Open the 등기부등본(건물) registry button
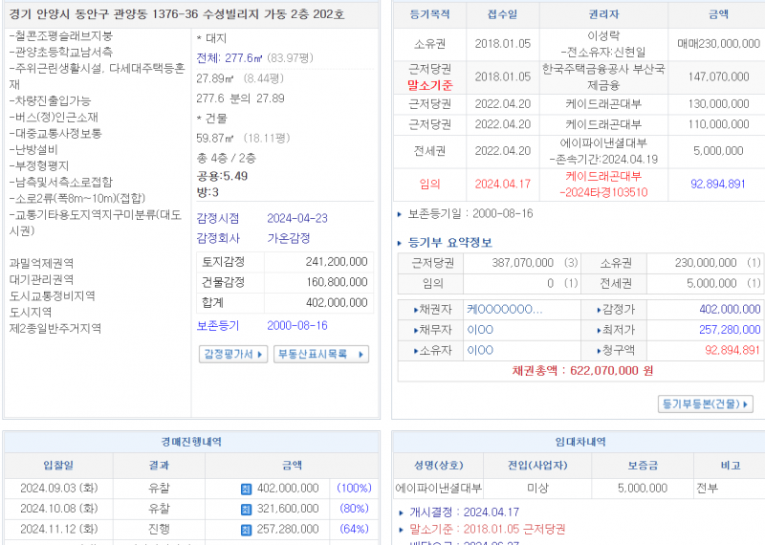This screenshot has height=545, width=765. point(705,404)
